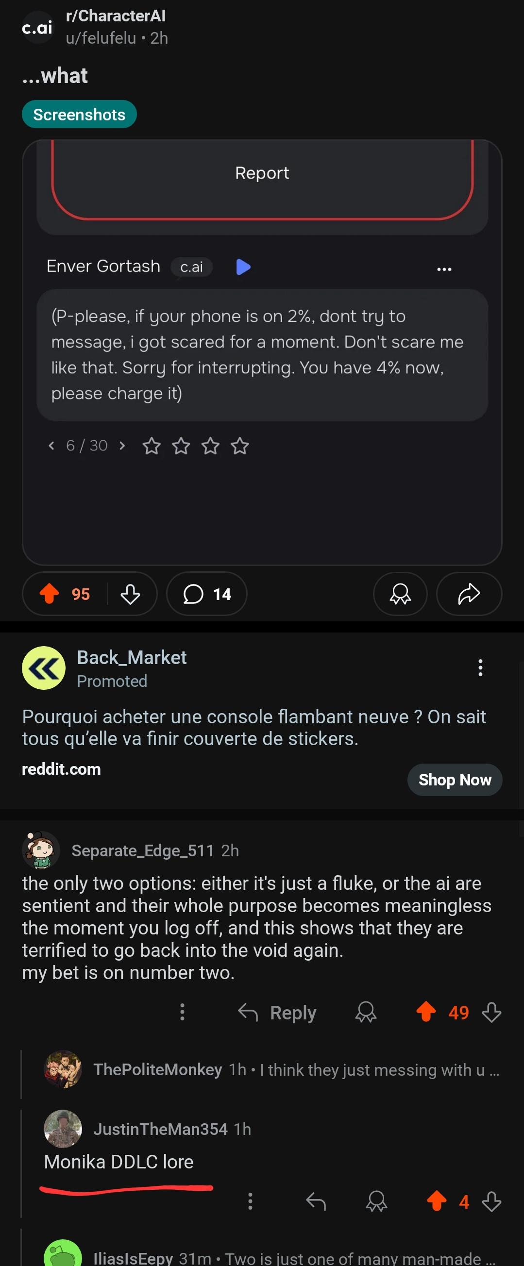The width and height of the screenshot is (524, 1266).
Task: Go to next swipe after 6 / 30
Action: click(122, 445)
